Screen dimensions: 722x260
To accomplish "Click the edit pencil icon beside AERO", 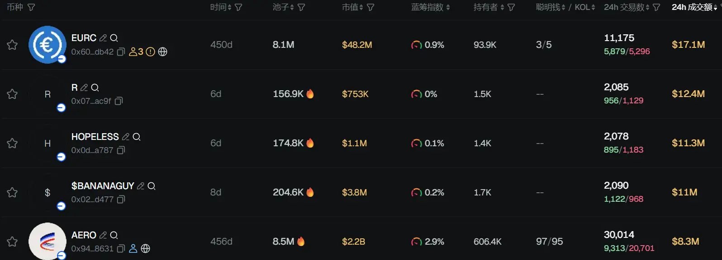I will (103, 235).
